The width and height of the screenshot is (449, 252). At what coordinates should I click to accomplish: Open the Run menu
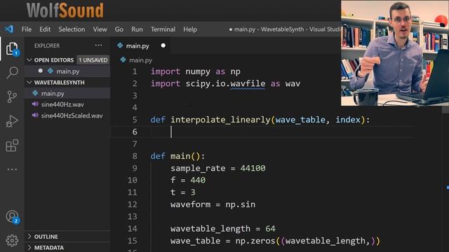coord(137,29)
